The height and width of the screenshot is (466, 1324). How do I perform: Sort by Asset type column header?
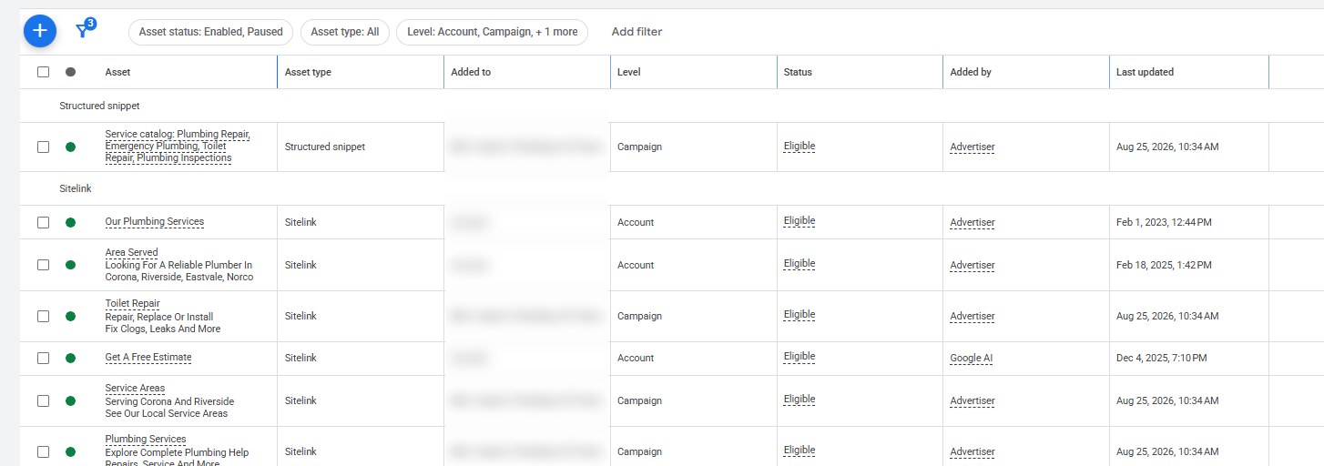tap(308, 72)
